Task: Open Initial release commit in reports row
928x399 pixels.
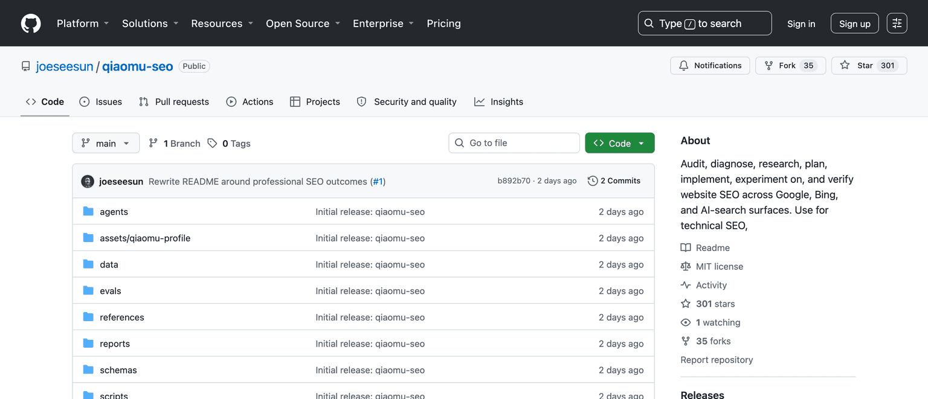Action: tap(370, 344)
